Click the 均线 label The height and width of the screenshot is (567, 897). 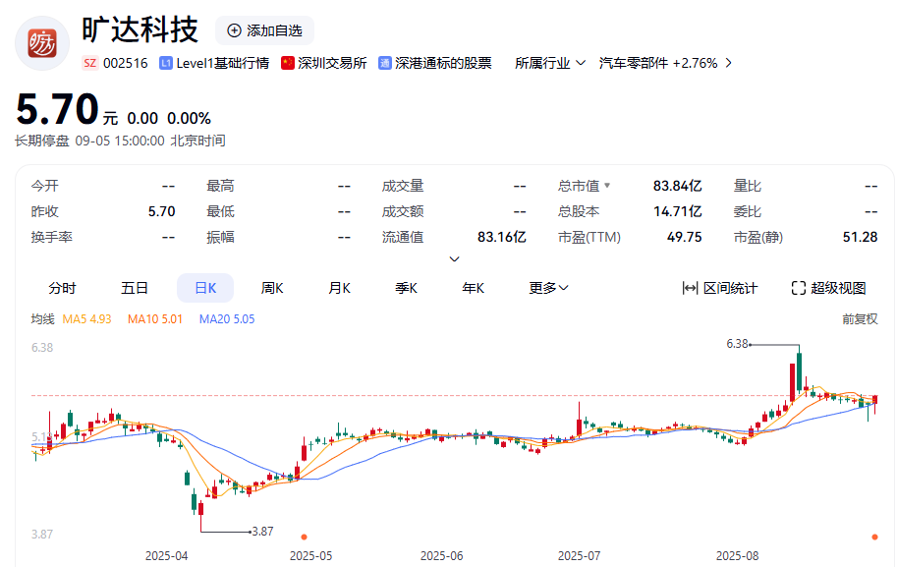click(42, 318)
